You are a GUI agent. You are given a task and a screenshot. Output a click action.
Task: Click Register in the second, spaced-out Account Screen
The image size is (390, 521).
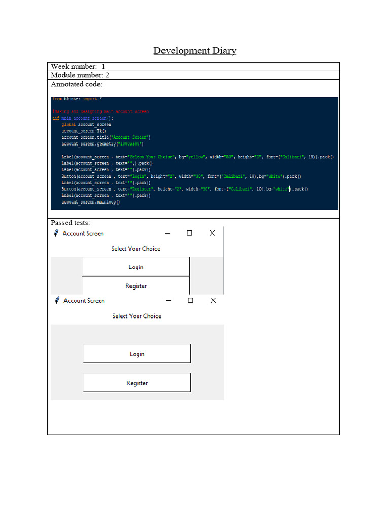(137, 383)
